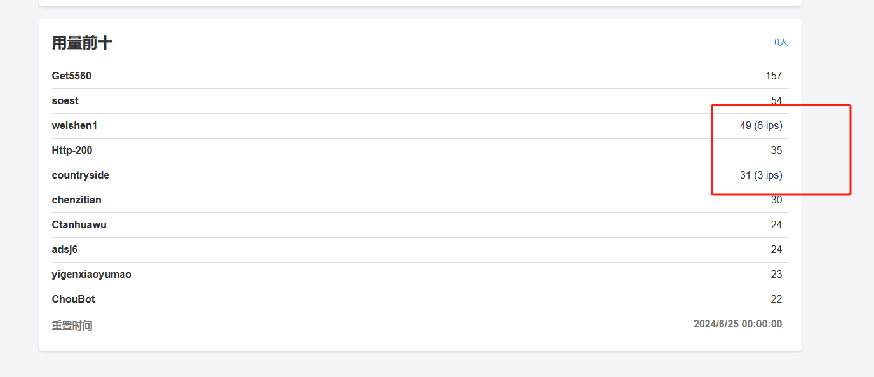Click the ChouBot username
This screenshot has height=377, width=874.
pos(74,299)
